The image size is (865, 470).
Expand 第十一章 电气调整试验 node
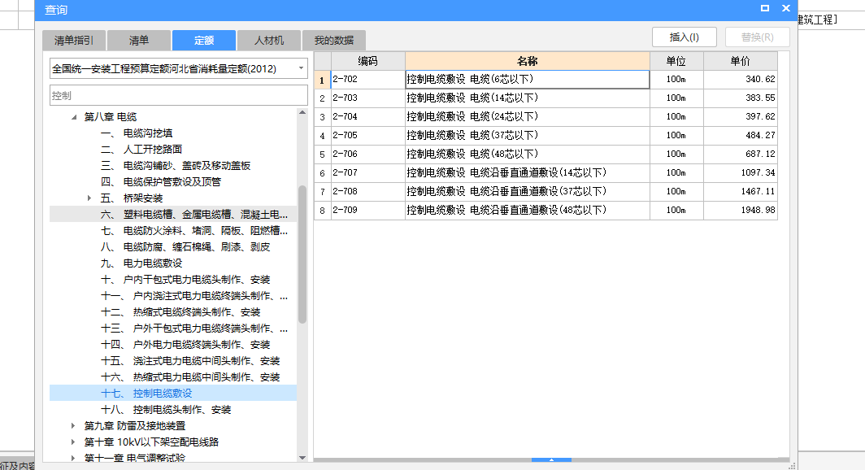pyautogui.click(x=73, y=458)
